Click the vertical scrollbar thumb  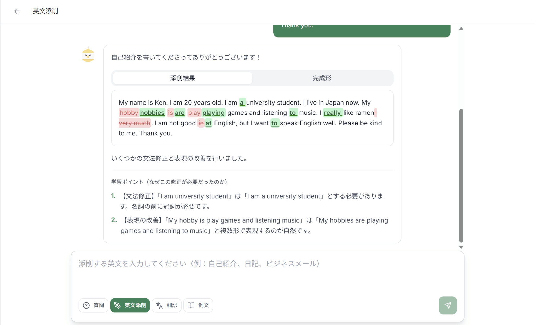coord(461,175)
